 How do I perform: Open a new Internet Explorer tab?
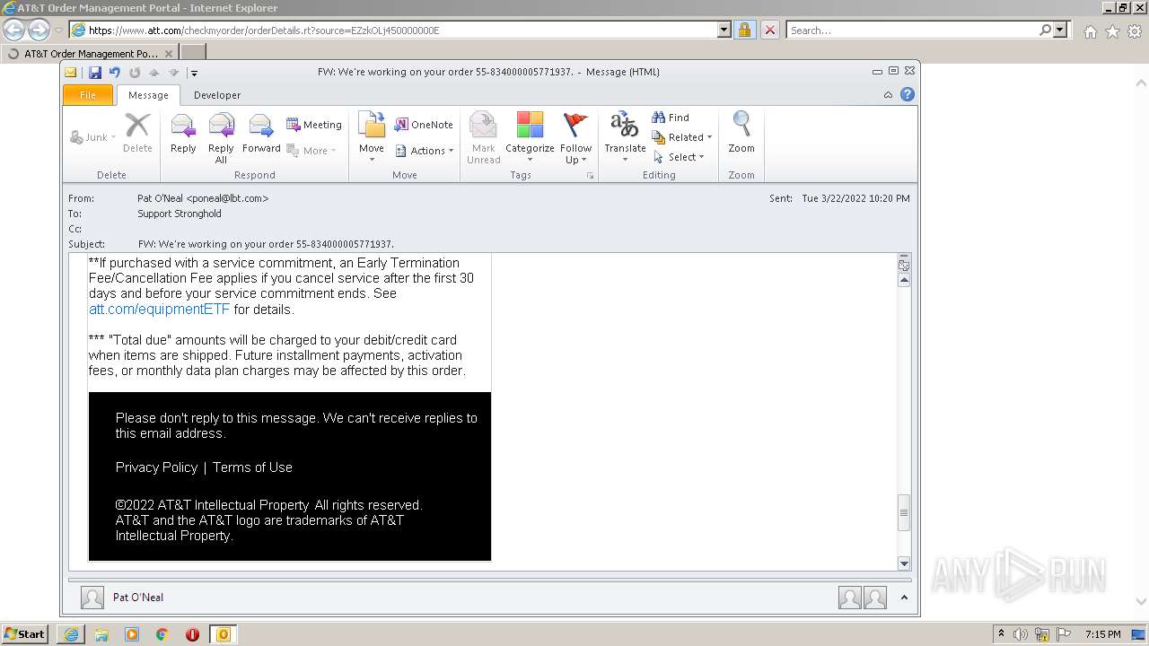click(193, 54)
